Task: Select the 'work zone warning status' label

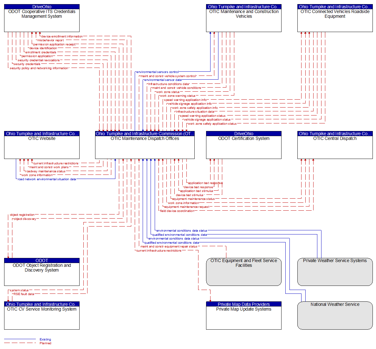Action: 178,96
